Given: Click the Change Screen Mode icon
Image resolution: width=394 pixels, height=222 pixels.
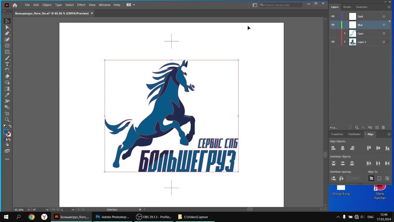Looking at the screenshot, I should [7, 151].
